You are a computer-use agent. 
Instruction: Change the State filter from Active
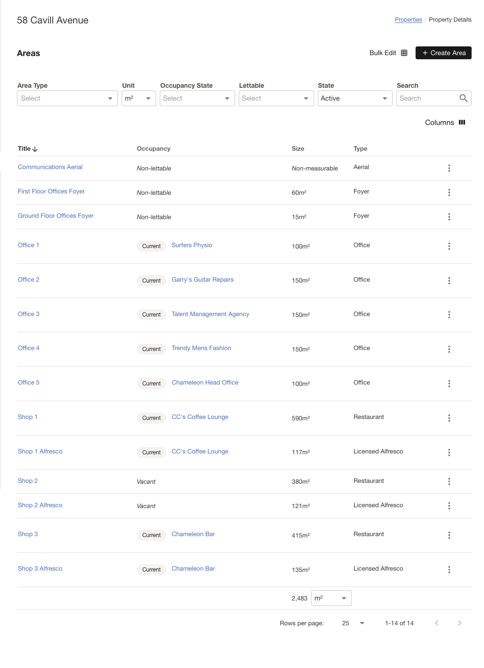pyautogui.click(x=355, y=98)
